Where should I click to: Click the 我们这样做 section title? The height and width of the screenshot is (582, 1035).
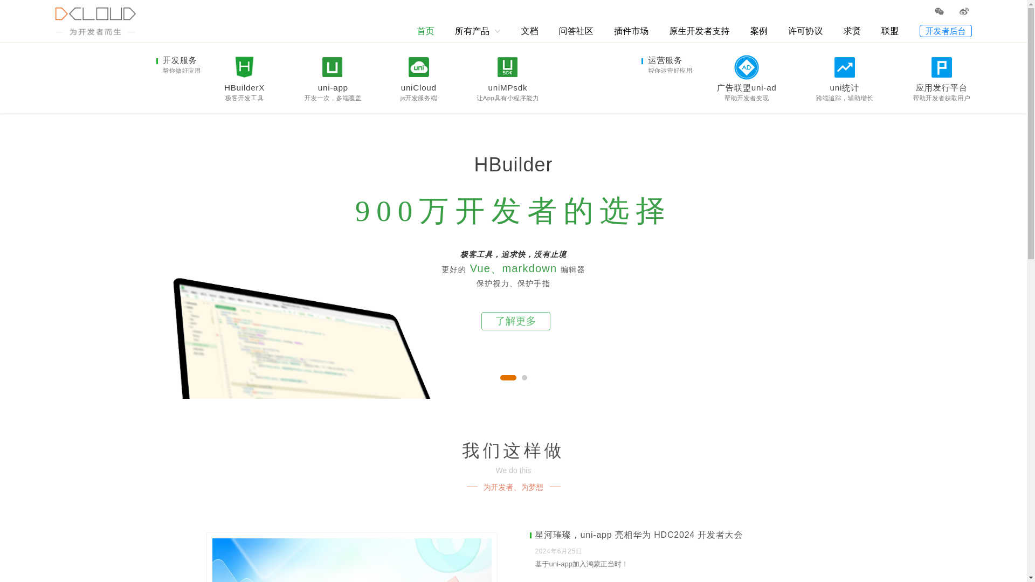pos(513,451)
